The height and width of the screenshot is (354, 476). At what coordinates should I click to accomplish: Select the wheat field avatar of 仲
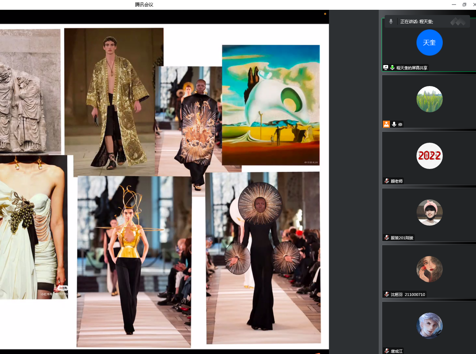tap(429, 99)
